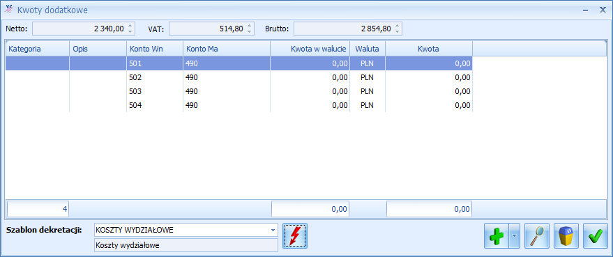Click the Waluta column header

click(368, 49)
